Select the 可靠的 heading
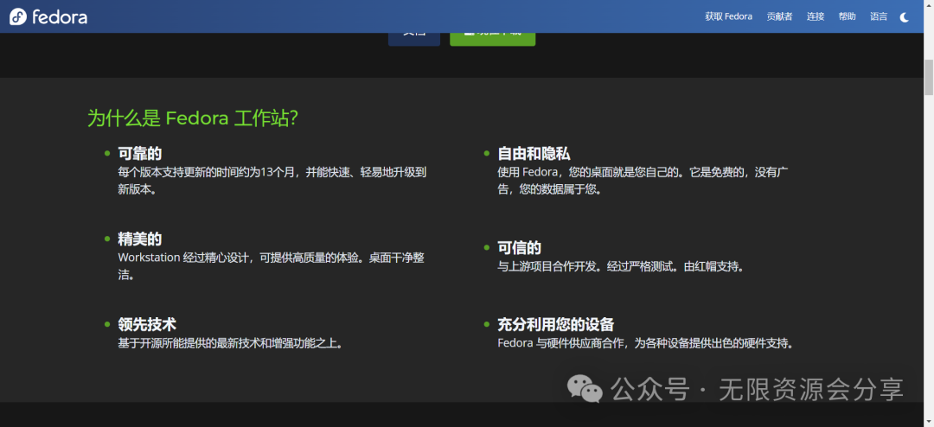This screenshot has width=934, height=427. click(x=140, y=154)
